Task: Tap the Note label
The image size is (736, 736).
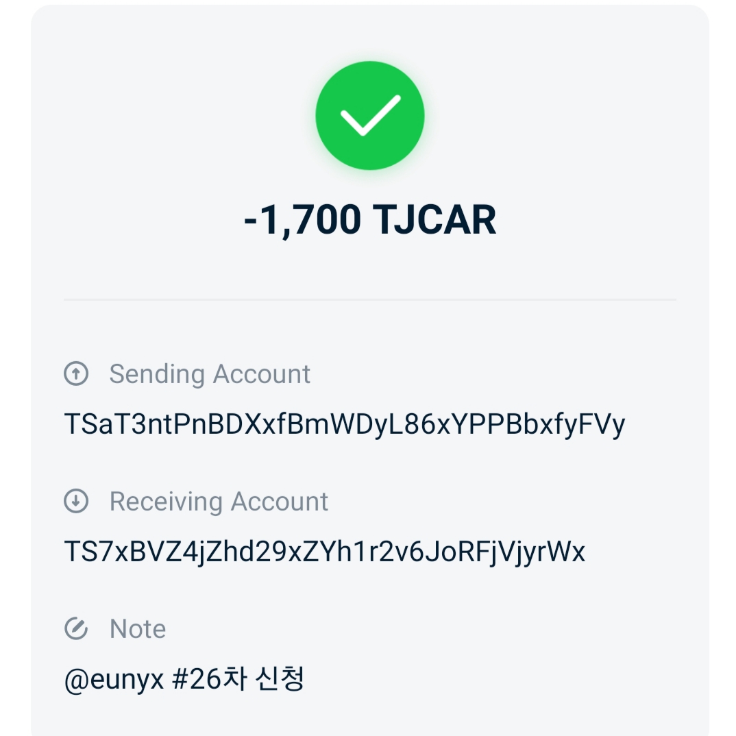Action: [138, 629]
